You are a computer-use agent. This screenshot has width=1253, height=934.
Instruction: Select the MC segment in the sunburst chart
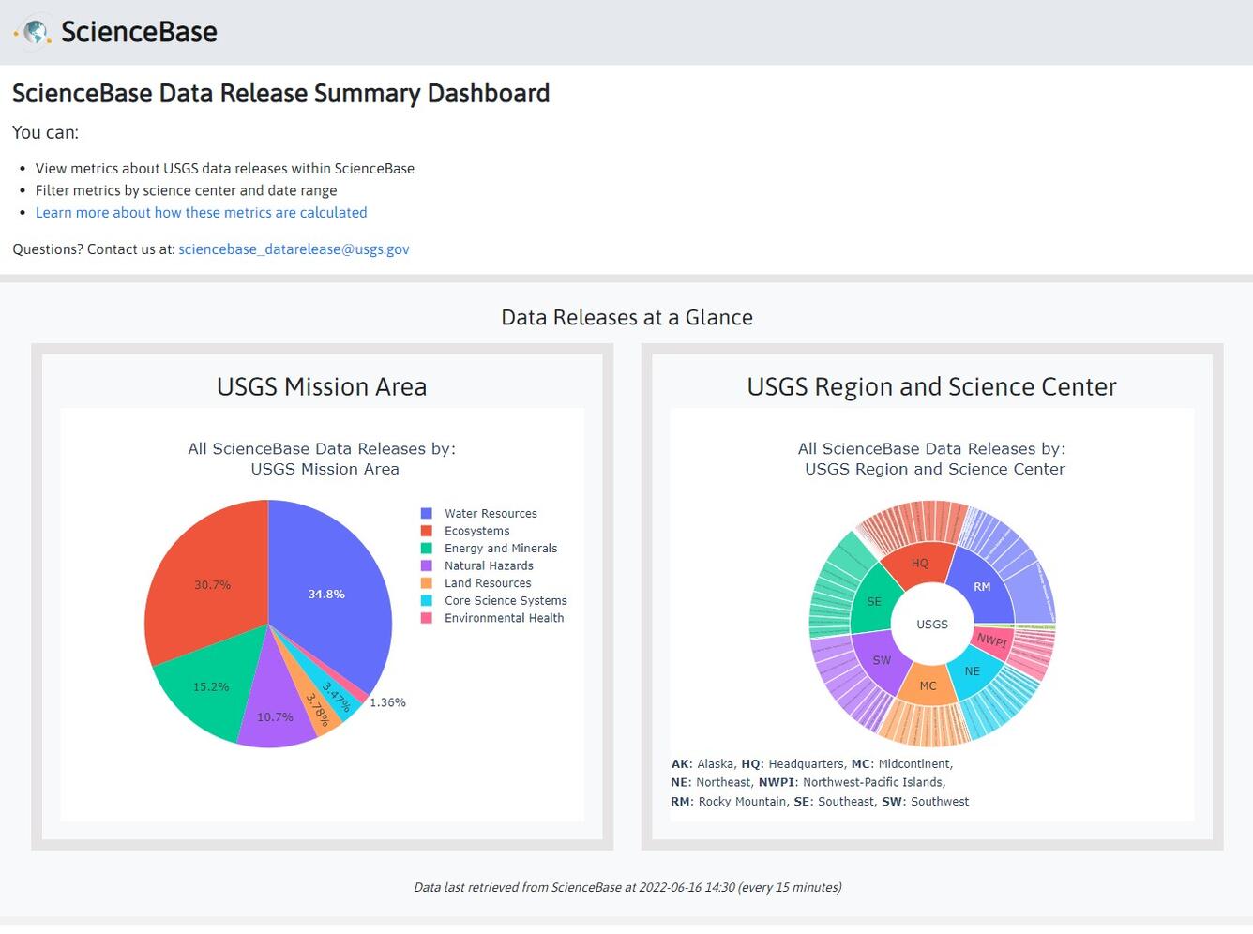tap(928, 685)
